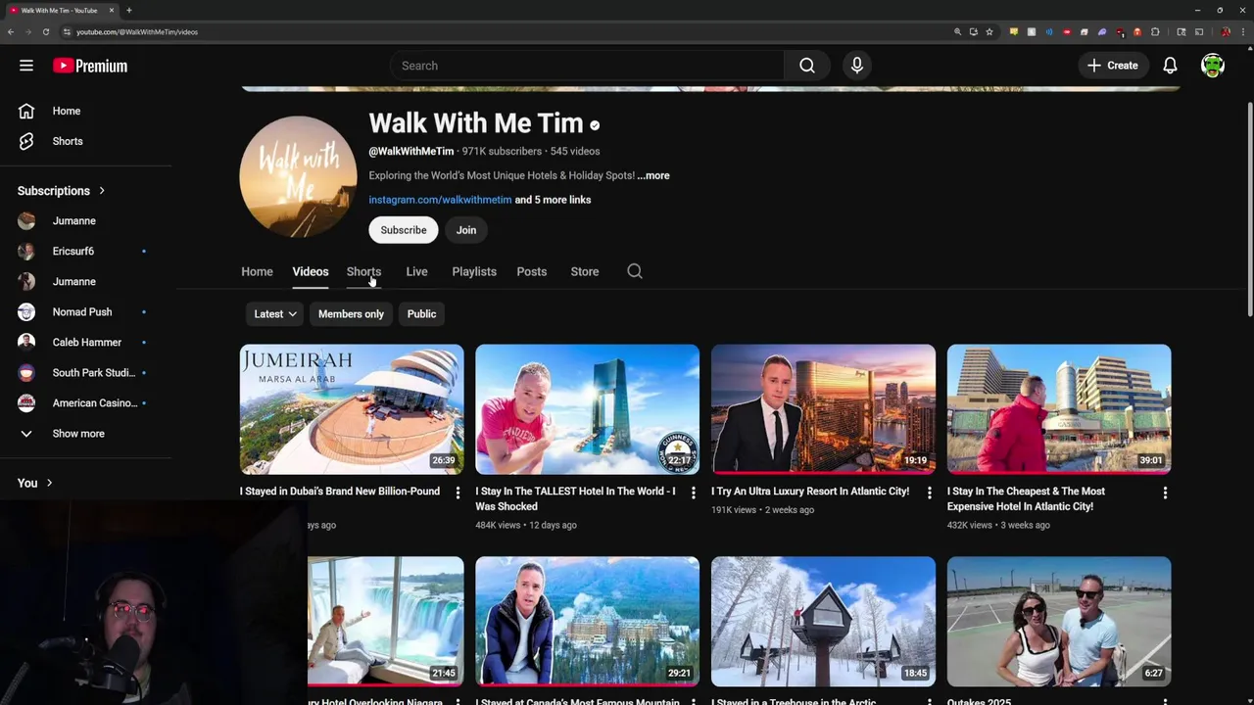This screenshot has width=1254, height=705.
Task: Expand the You section chevron
Action: (49, 483)
